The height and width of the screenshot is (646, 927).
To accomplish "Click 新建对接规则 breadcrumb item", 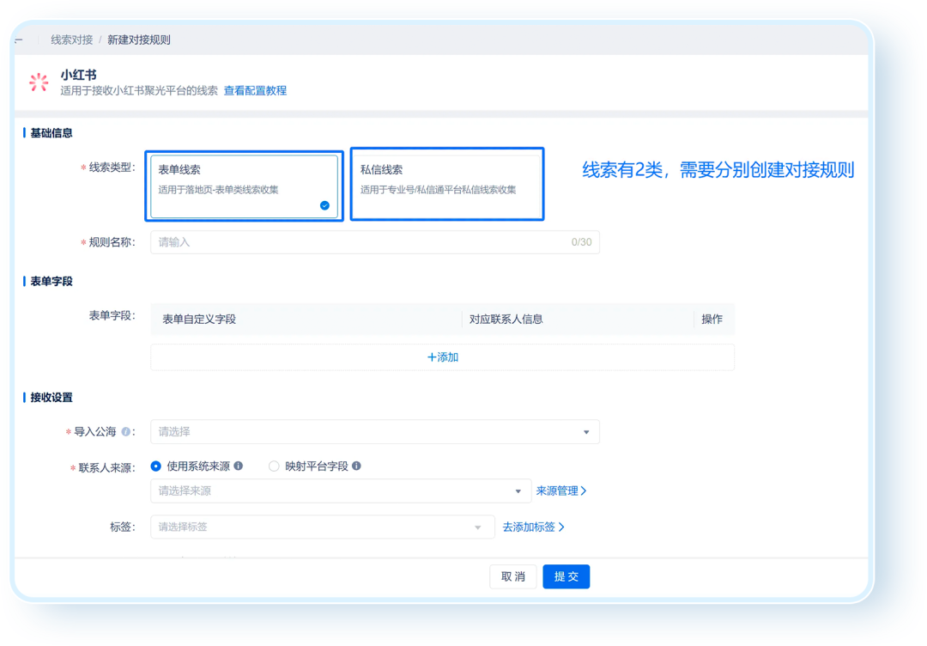I will (139, 40).
